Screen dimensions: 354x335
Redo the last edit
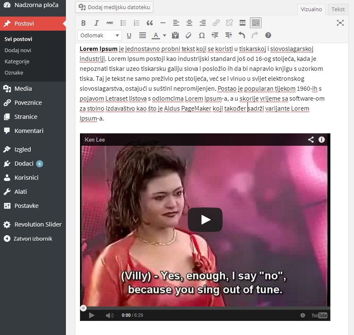(x=255, y=36)
